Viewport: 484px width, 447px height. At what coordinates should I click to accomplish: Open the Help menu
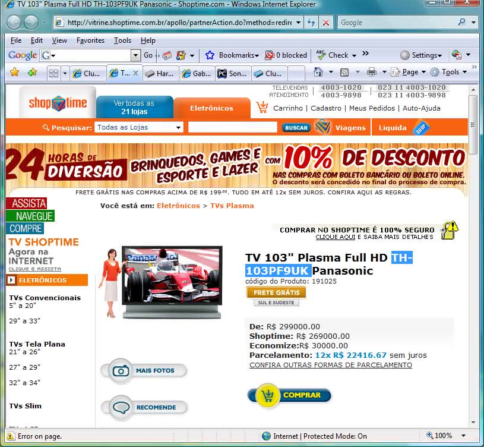148,40
